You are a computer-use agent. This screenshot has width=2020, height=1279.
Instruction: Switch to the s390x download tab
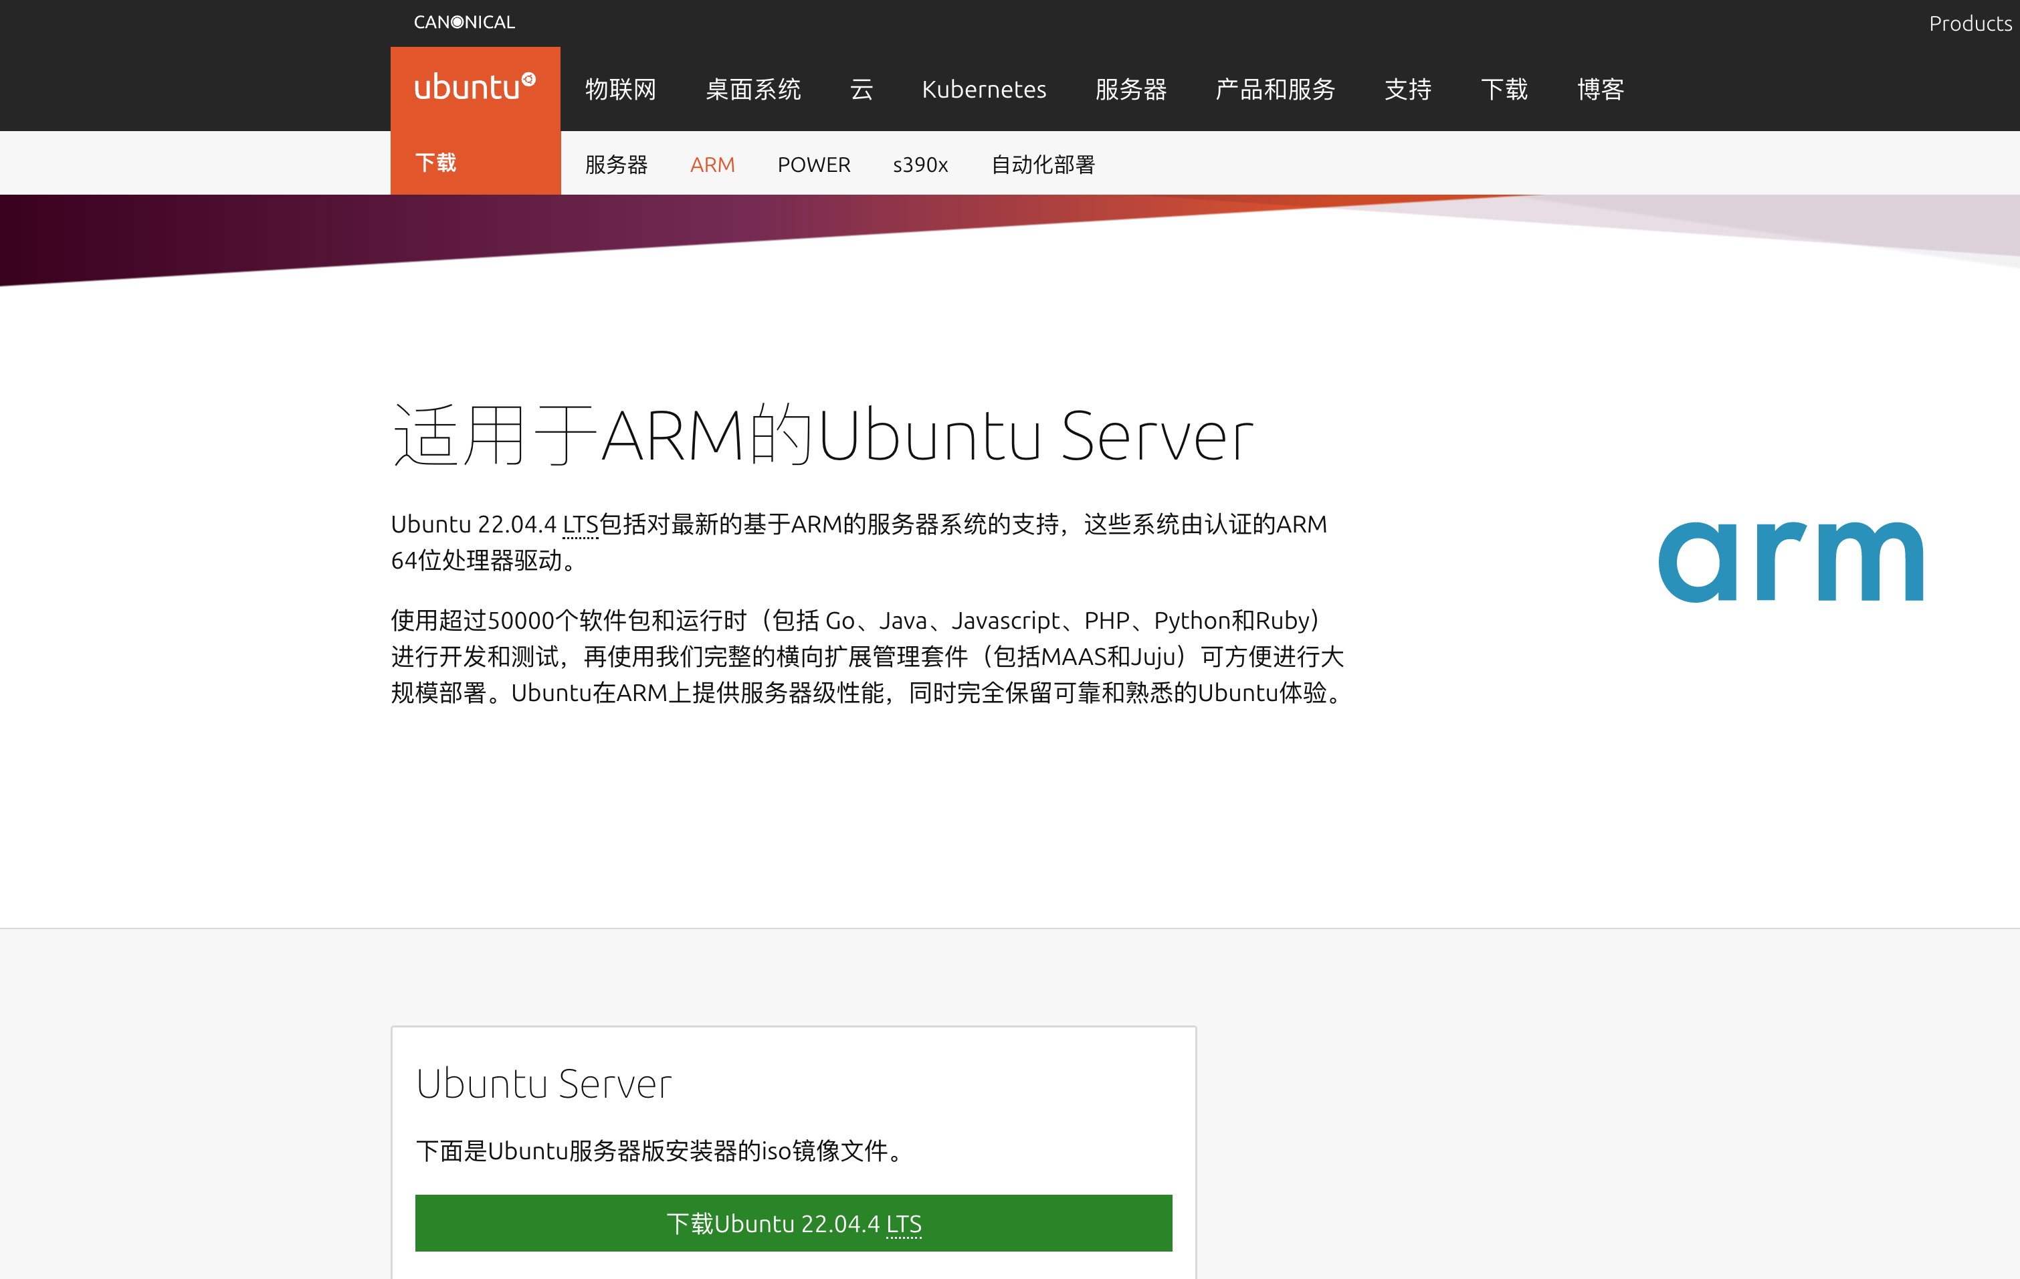[920, 165]
